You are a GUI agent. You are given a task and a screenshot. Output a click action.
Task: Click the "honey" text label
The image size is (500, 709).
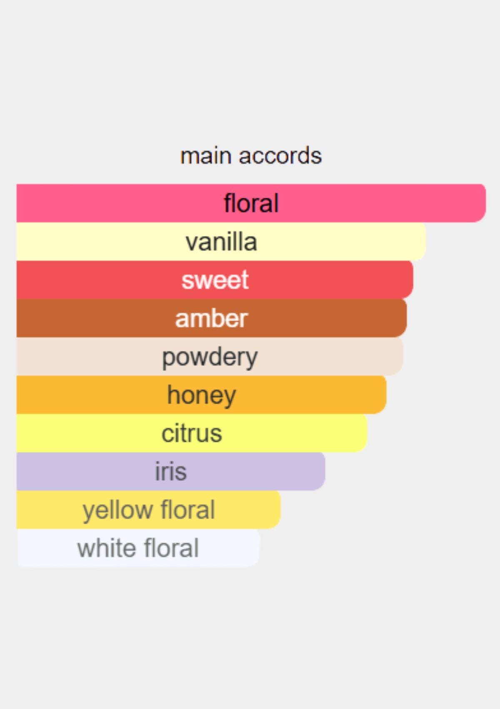click(x=201, y=395)
